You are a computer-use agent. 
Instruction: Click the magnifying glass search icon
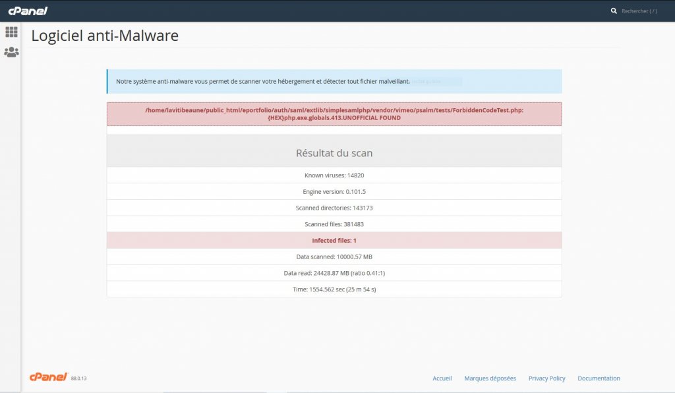(x=614, y=11)
